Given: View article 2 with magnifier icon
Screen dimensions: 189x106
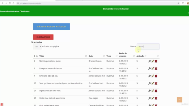Looking at the screenshot, I should click(x=149, y=61).
